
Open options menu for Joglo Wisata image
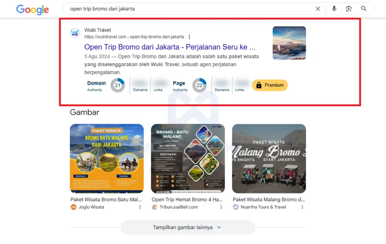[140, 207]
